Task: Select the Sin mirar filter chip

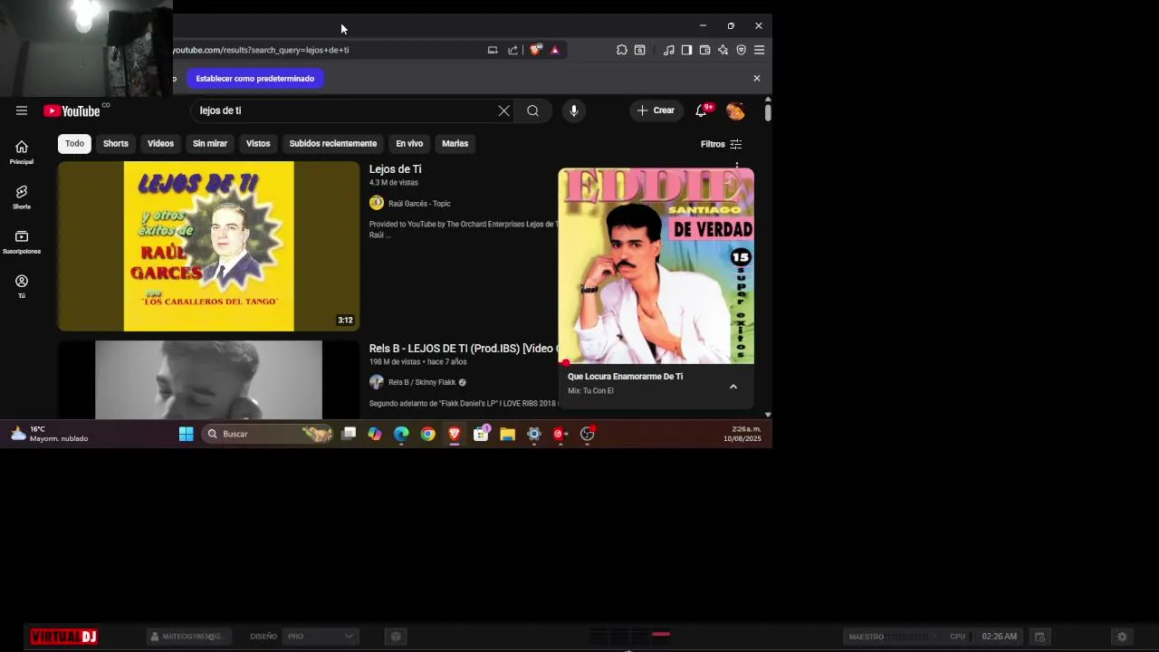Action: [209, 143]
